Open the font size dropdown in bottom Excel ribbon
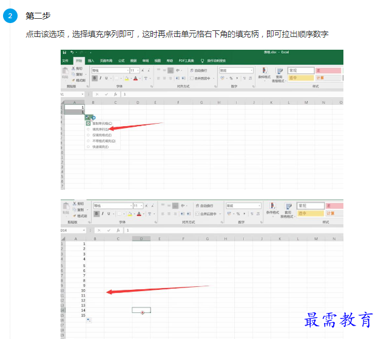The width and height of the screenshot is (378, 339). pyautogui.click(x=141, y=206)
